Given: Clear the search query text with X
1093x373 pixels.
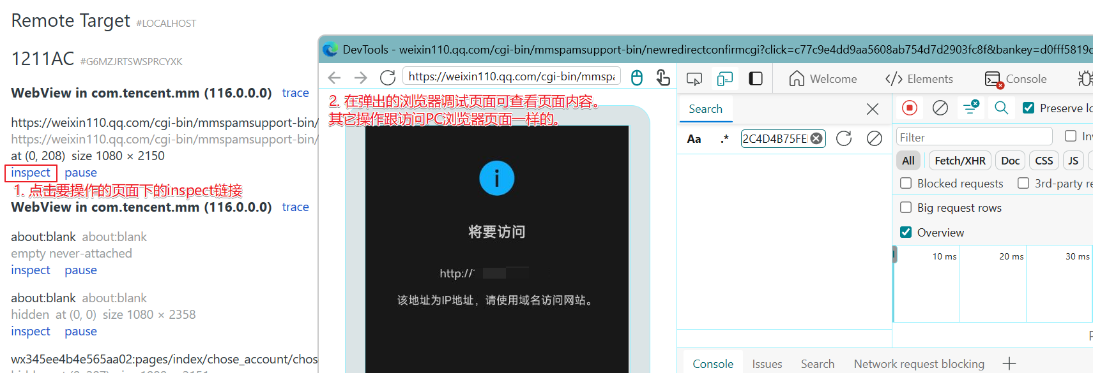Looking at the screenshot, I should (x=816, y=138).
